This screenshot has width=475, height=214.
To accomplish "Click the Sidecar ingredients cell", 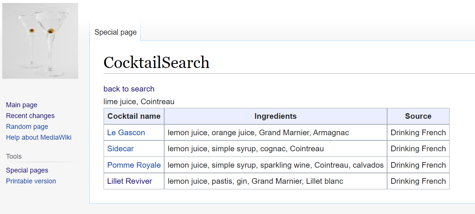I will click(x=246, y=149).
